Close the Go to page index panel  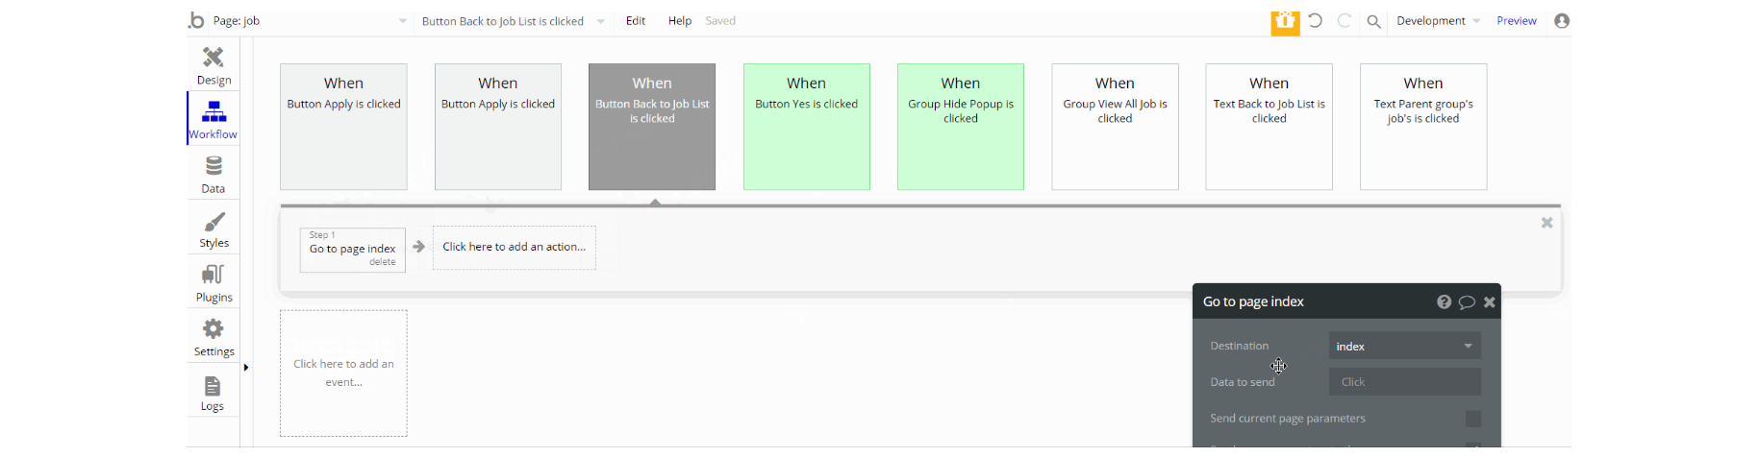[1490, 301]
